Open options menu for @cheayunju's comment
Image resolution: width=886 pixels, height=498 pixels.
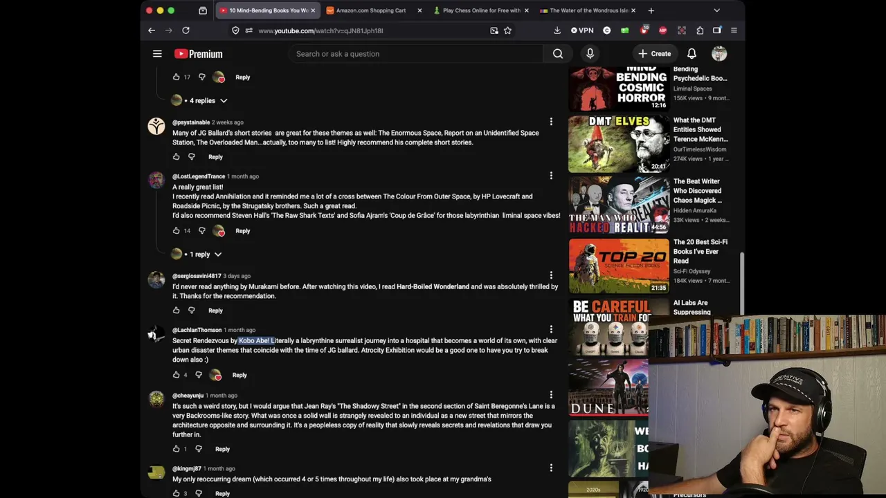(x=551, y=395)
